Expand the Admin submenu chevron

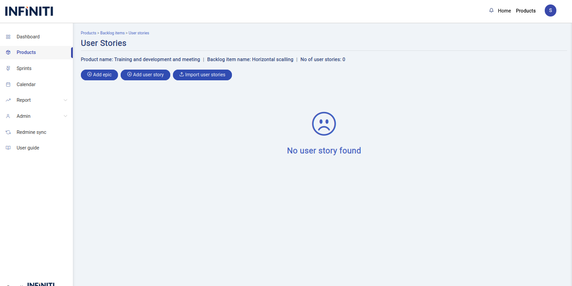click(65, 116)
